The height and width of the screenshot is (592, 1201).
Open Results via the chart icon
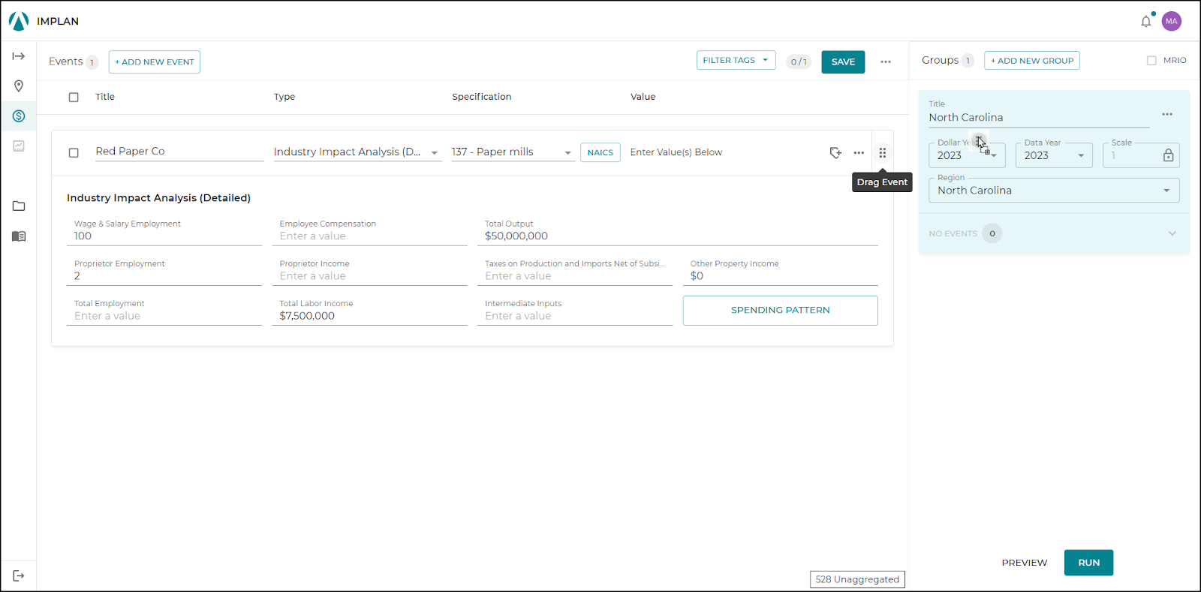[19, 146]
